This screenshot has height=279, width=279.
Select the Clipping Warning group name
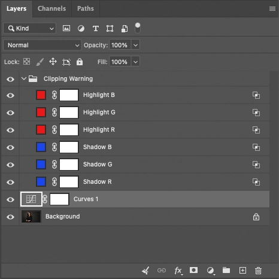(x=68, y=79)
